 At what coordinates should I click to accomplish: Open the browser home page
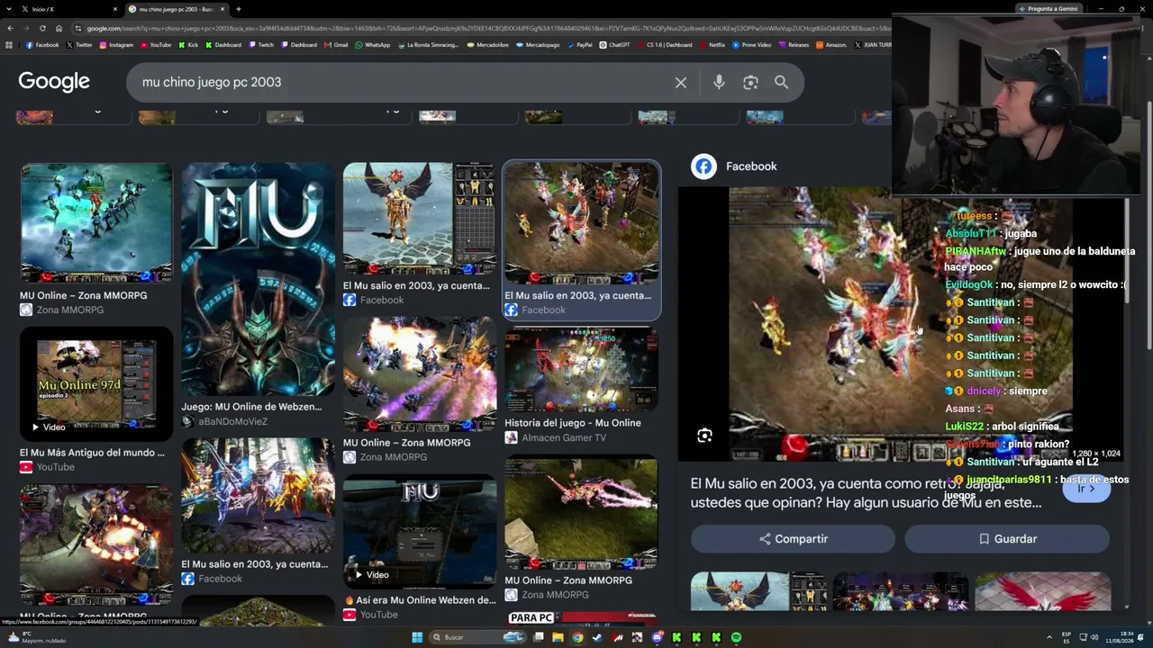point(58,28)
